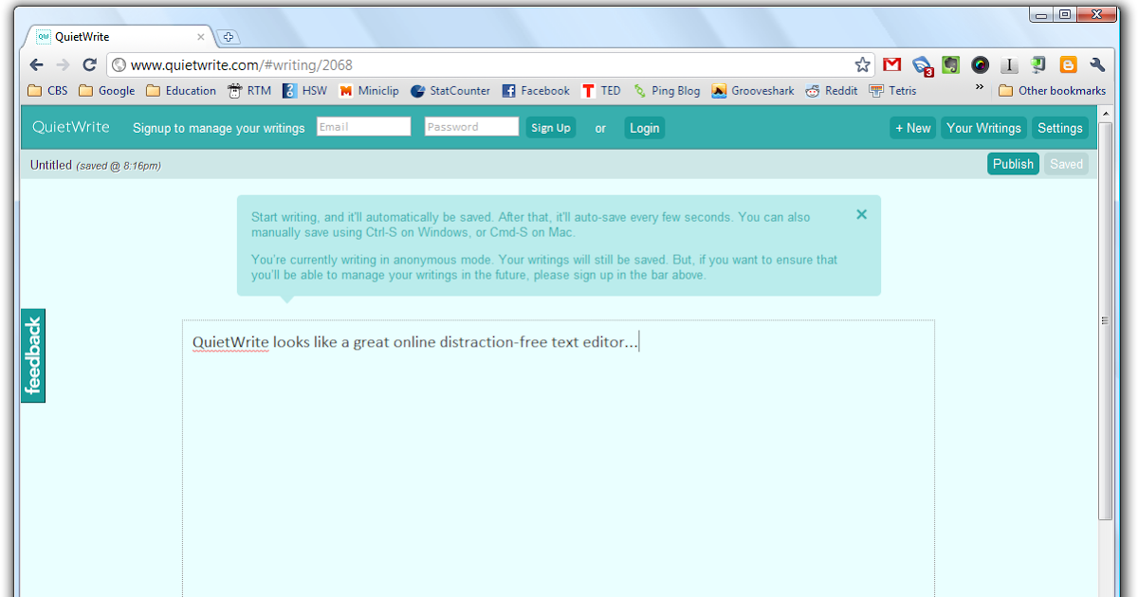Click the Login button

645,128
